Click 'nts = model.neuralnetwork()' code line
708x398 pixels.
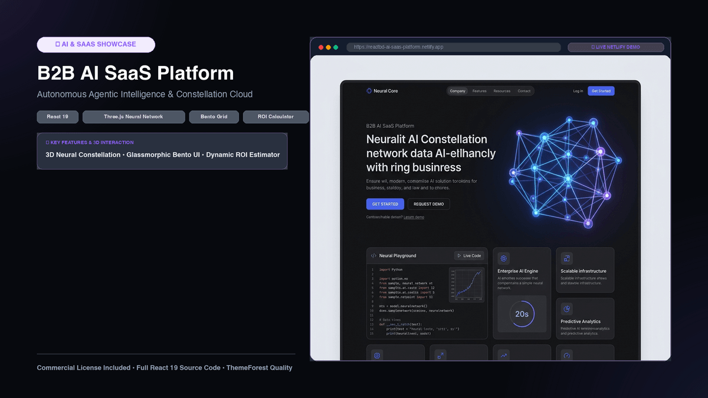(x=403, y=306)
